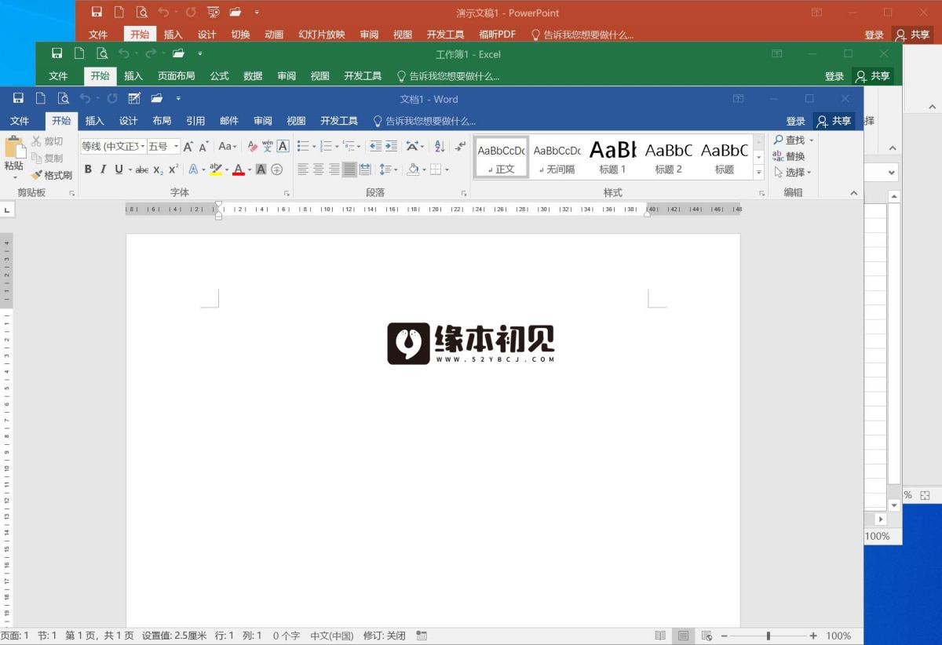Click the Save icon in the Excel window
This screenshot has width=942, height=645.
click(x=57, y=53)
